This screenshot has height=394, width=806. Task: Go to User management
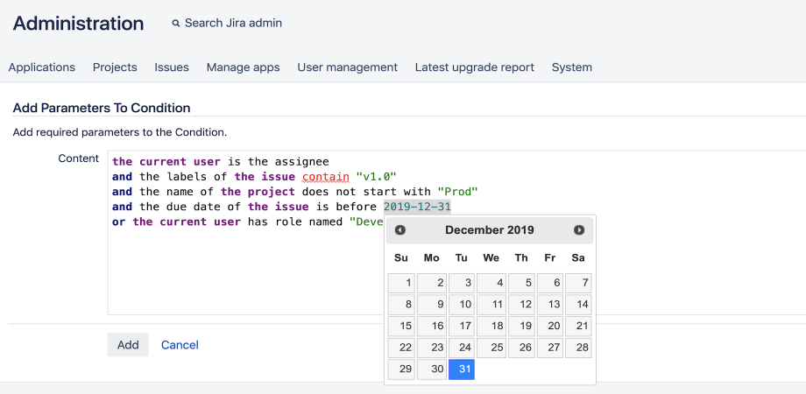[348, 67]
